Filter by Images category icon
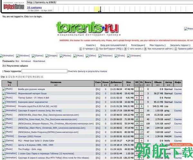193x160 pixels. 51,56
